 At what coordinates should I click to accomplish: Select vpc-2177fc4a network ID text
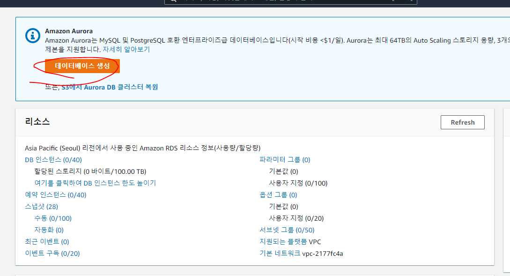click(x=323, y=254)
